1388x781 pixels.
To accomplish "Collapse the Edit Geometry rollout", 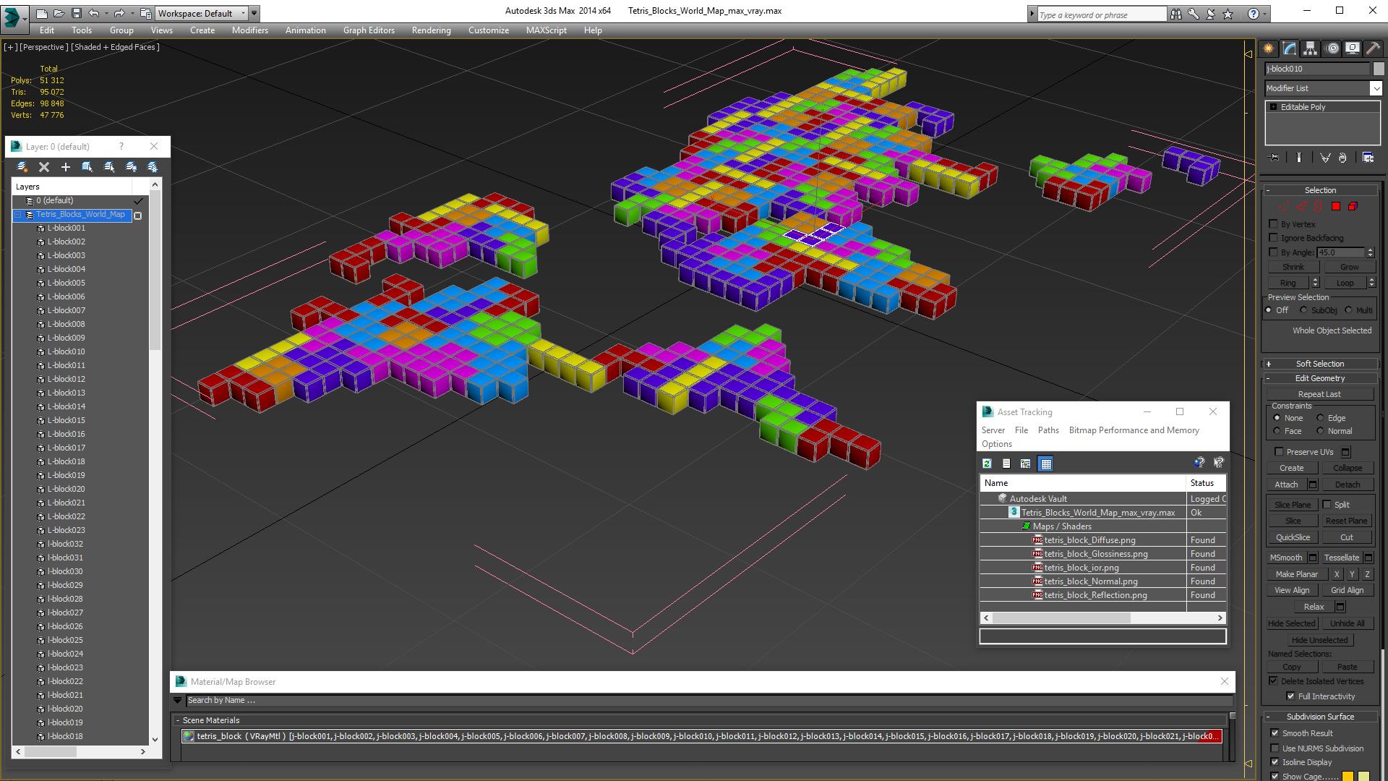I will [x=1320, y=378].
